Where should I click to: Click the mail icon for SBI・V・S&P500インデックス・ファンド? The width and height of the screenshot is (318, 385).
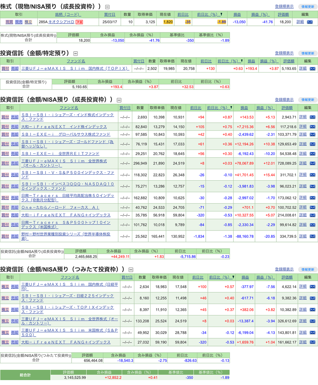coord(312,175)
